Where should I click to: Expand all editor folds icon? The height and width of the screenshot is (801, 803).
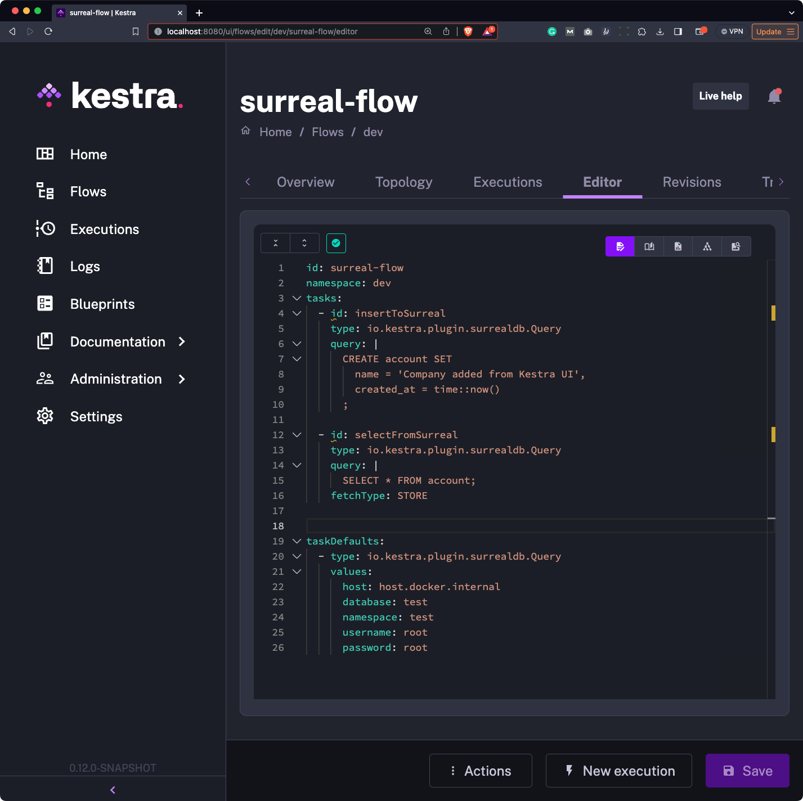coord(304,243)
